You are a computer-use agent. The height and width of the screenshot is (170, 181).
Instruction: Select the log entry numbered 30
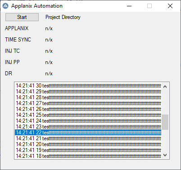[x=88, y=86]
